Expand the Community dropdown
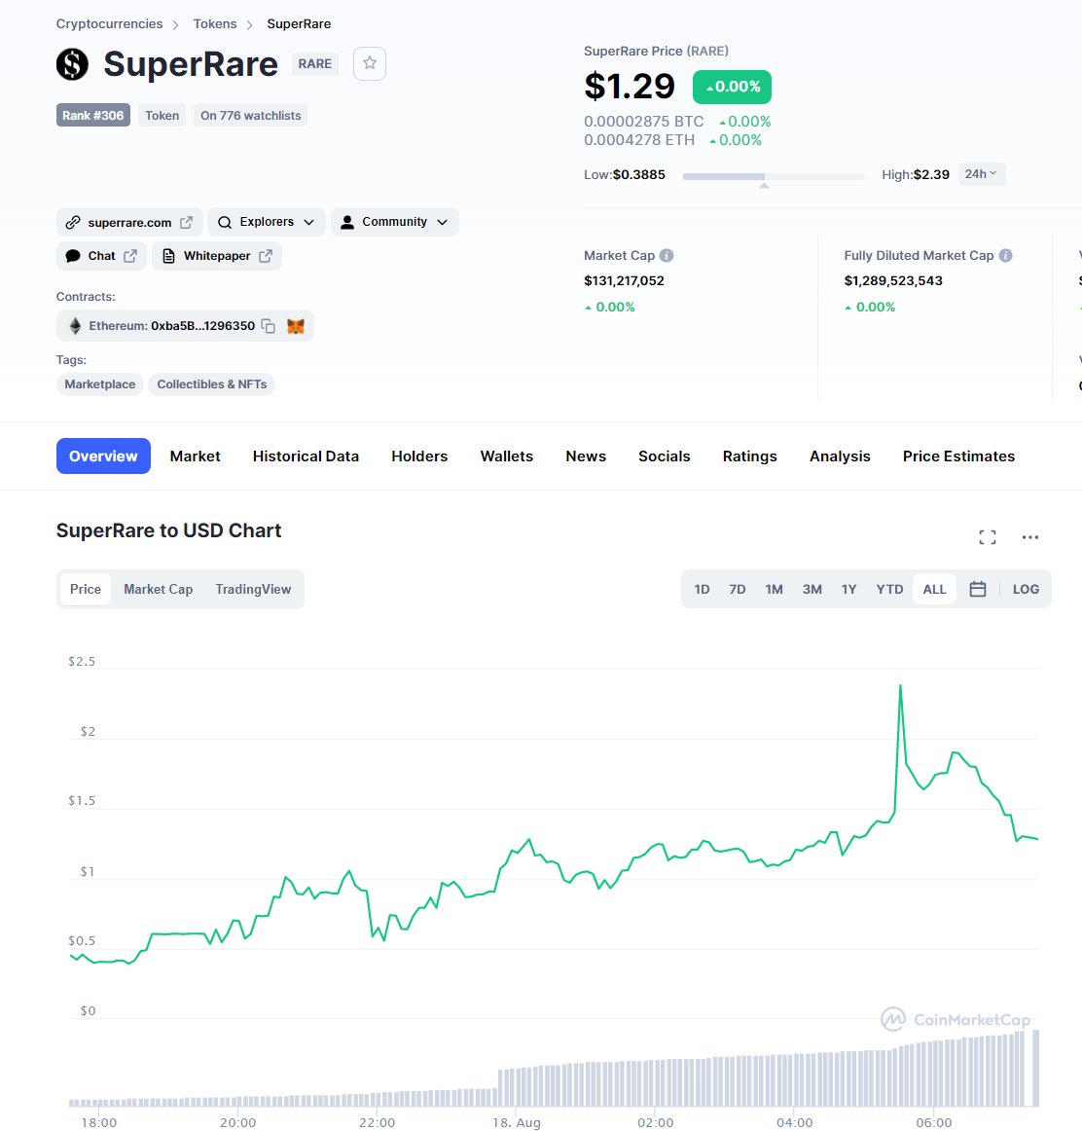Viewport: 1082px width, 1131px height. coord(395,222)
